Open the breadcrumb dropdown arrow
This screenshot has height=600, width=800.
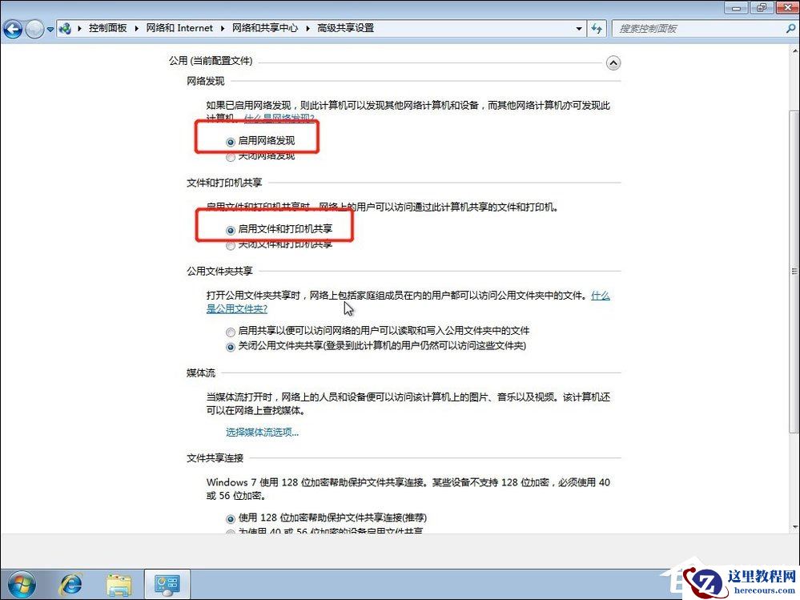pyautogui.click(x=579, y=28)
